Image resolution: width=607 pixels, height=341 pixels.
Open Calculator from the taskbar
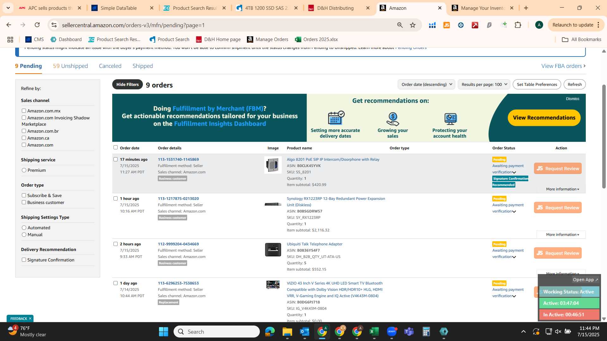pos(426,332)
